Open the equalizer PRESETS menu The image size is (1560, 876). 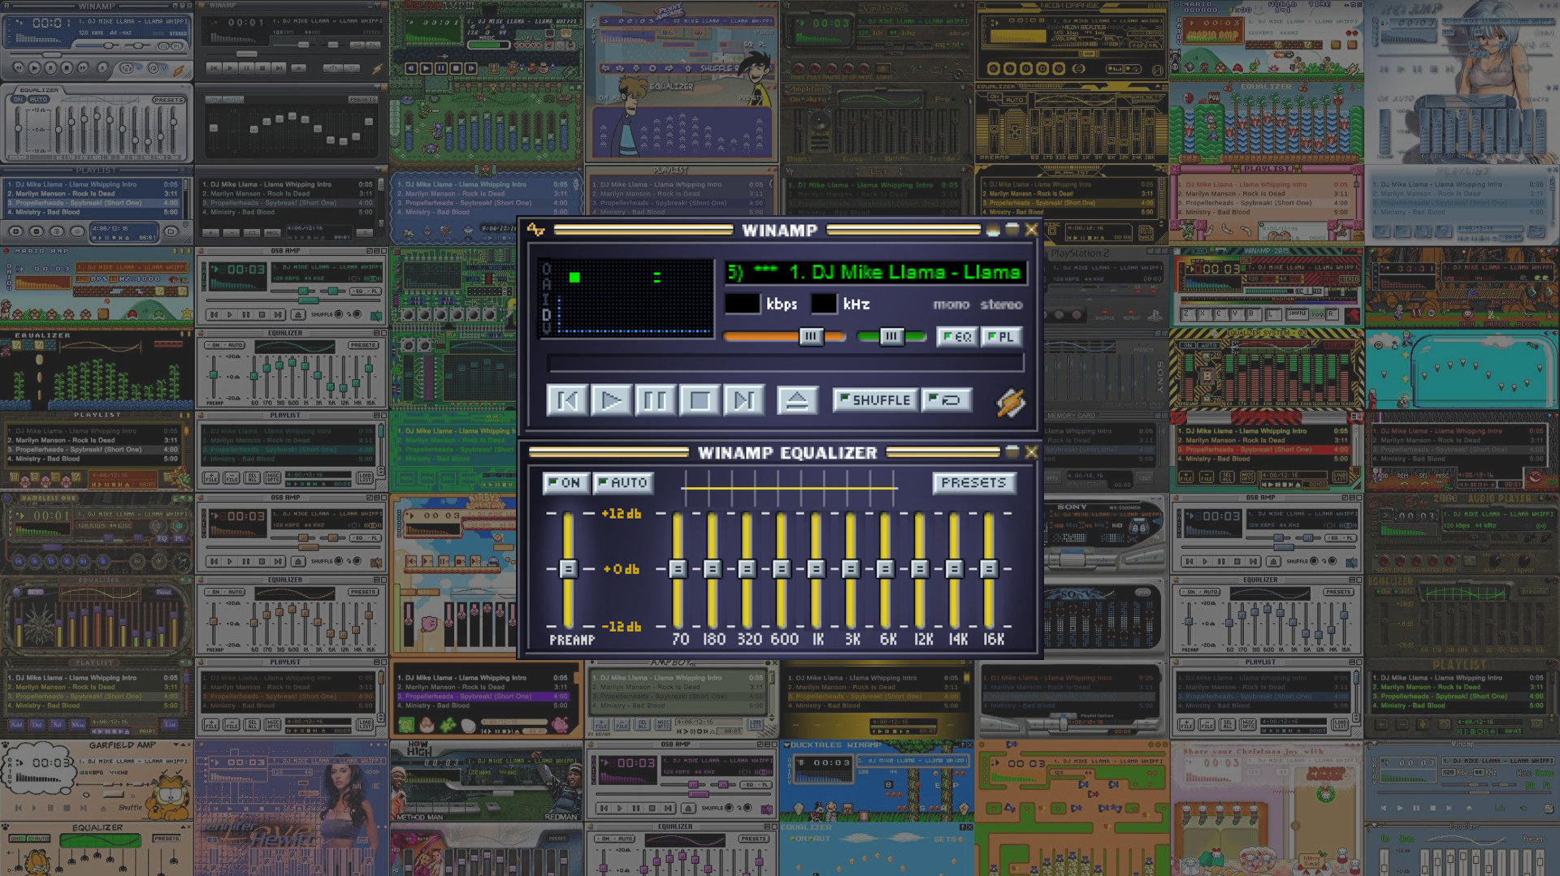(974, 483)
